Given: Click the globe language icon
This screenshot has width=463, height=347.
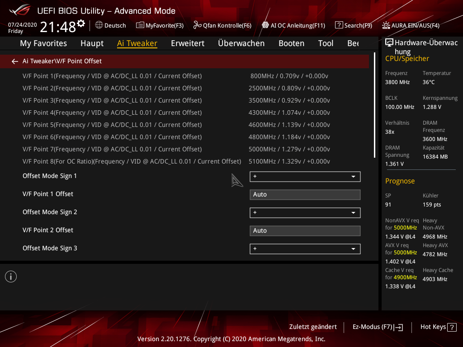Looking at the screenshot, I should point(99,25).
